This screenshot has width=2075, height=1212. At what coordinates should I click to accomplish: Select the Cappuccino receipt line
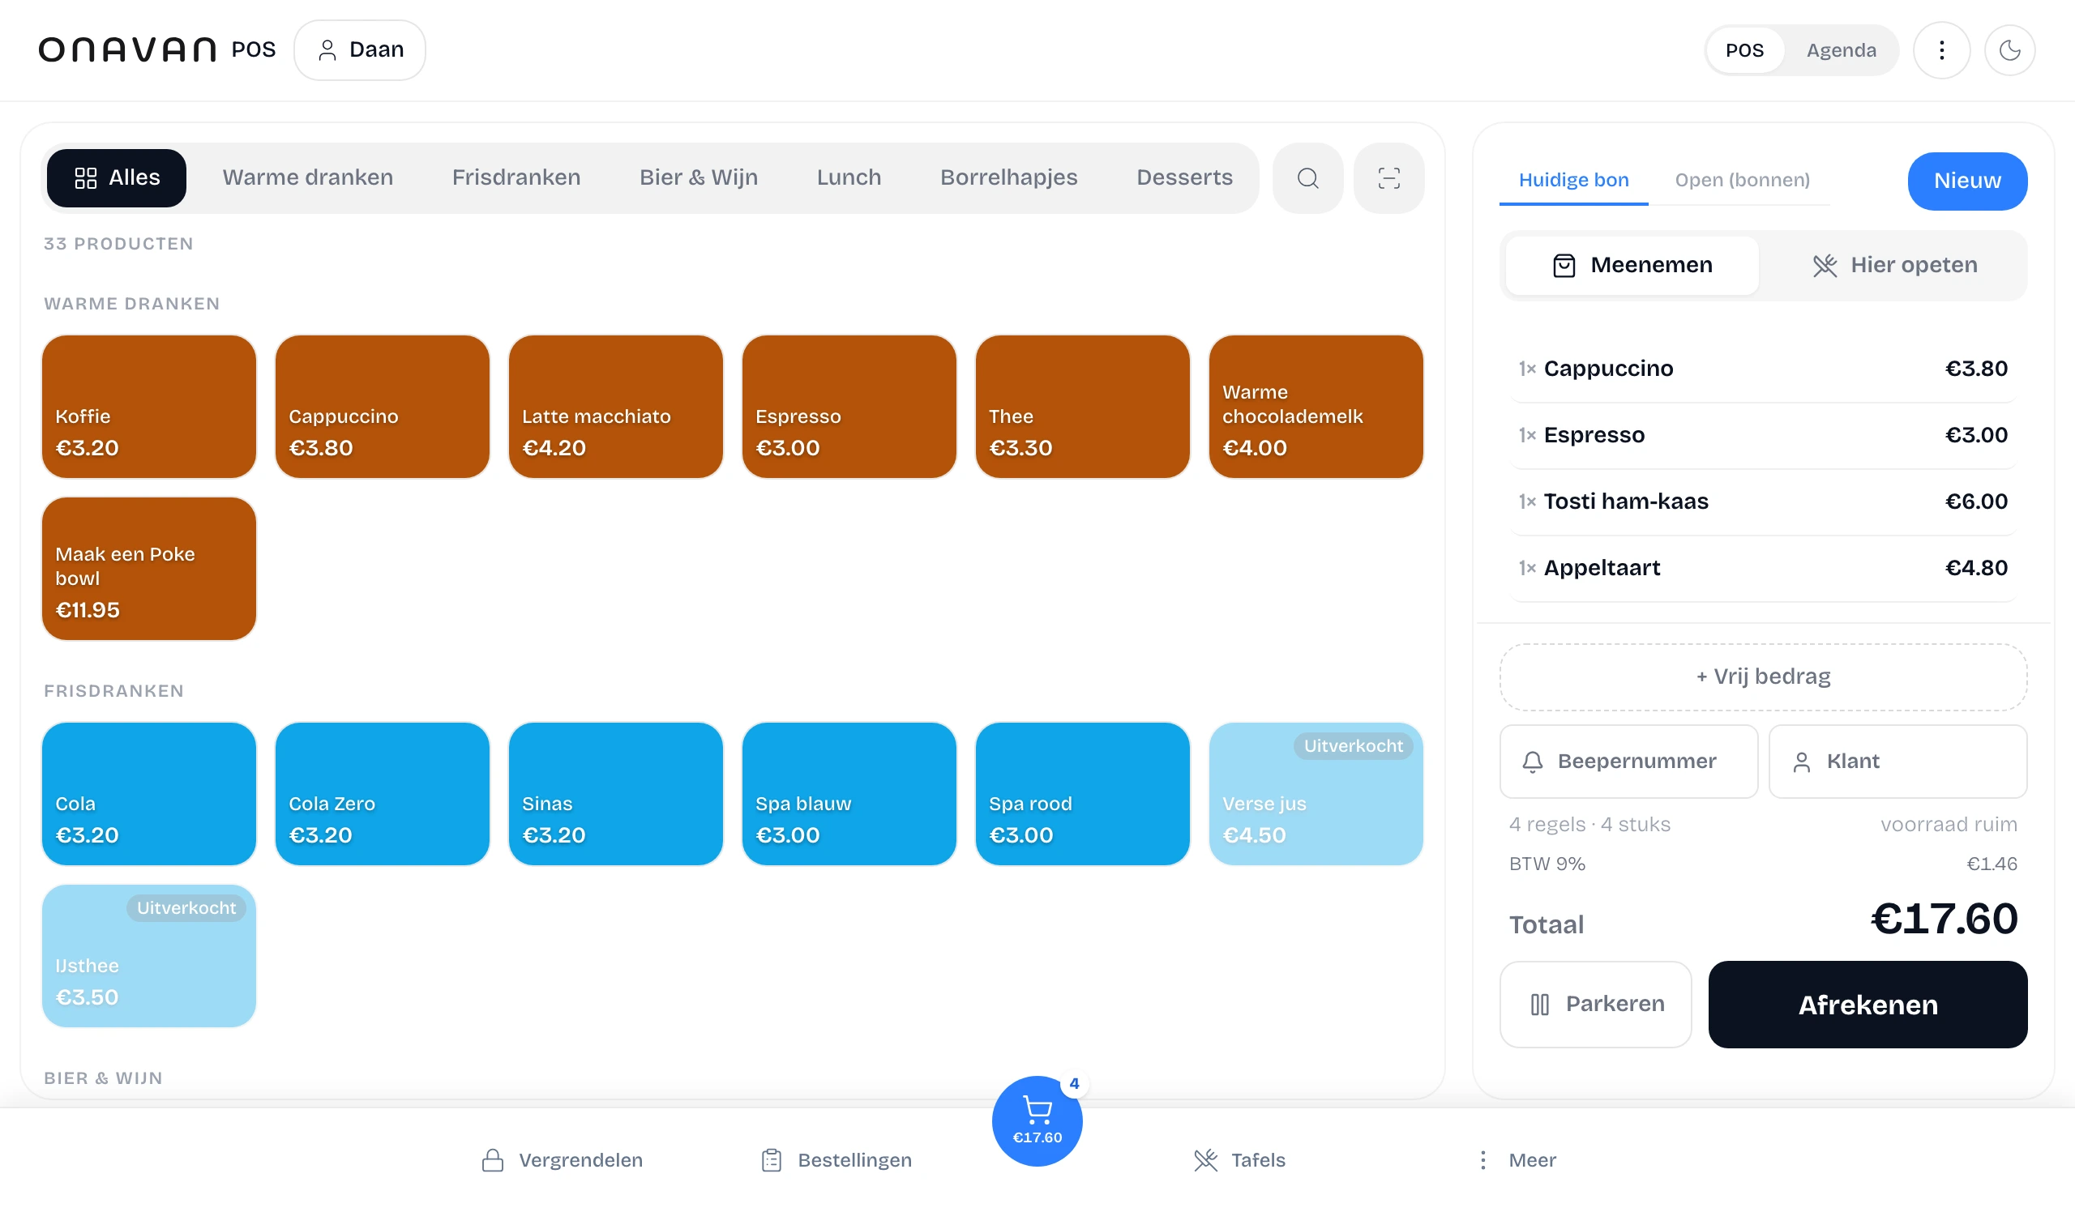1762,369
